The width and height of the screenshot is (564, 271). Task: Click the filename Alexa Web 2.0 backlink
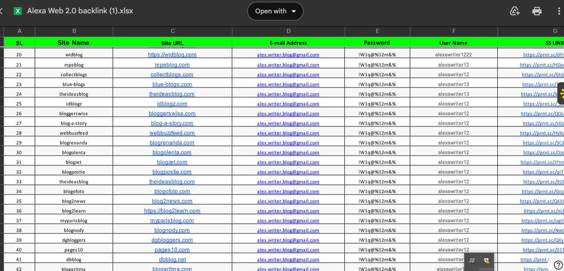(x=79, y=11)
